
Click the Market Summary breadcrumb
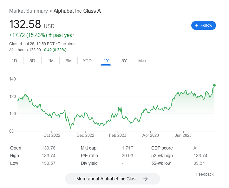29,11
